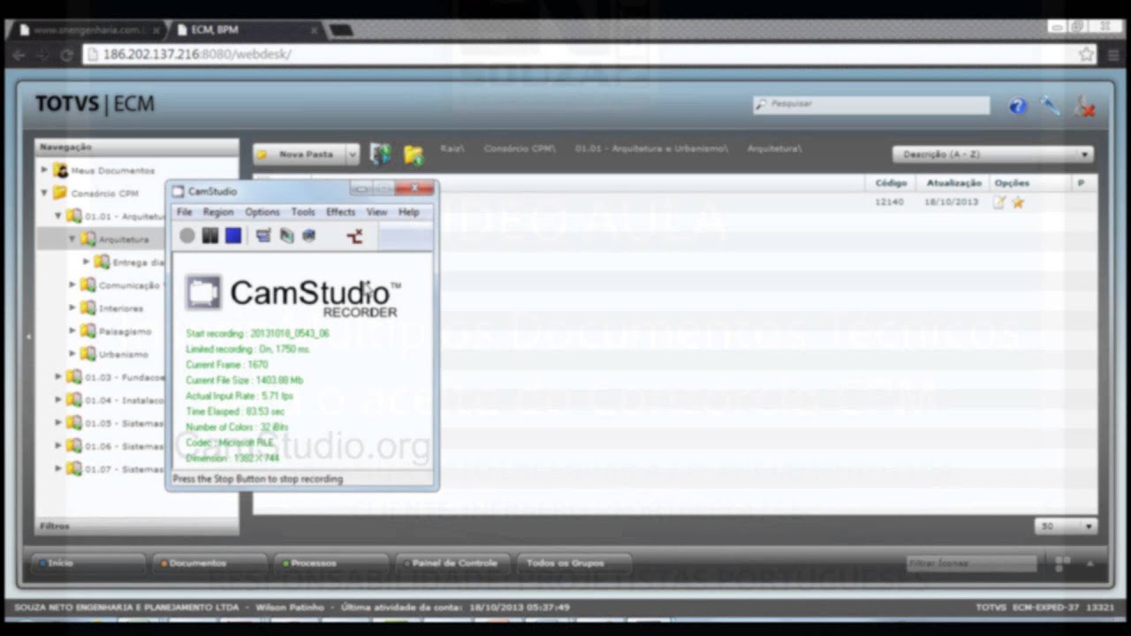
Task: Open the CamStudio File menu
Action: pyautogui.click(x=184, y=212)
